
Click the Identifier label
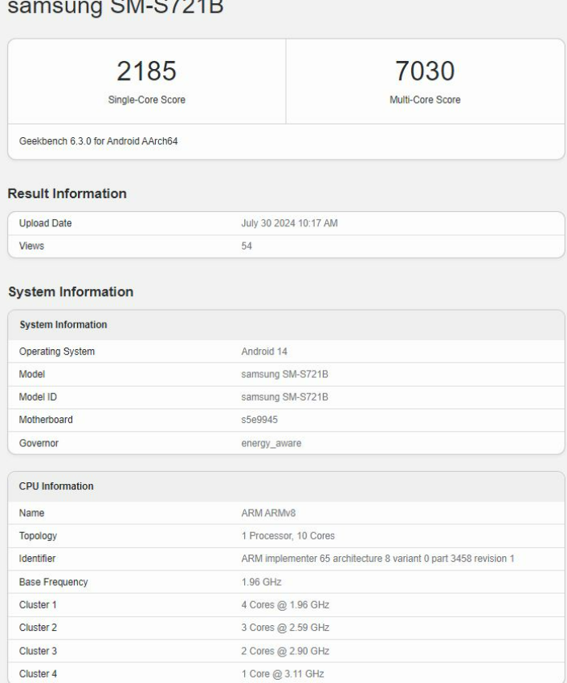click(37, 559)
